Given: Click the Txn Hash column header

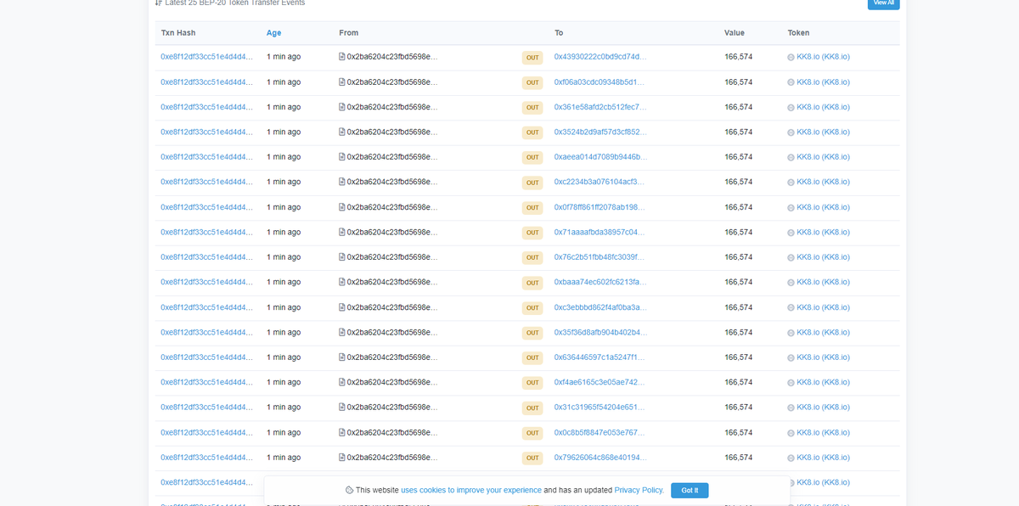Looking at the screenshot, I should (178, 33).
